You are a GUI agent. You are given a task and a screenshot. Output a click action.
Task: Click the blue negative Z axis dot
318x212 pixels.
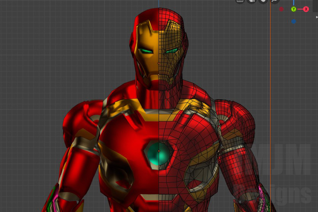[293, 21]
